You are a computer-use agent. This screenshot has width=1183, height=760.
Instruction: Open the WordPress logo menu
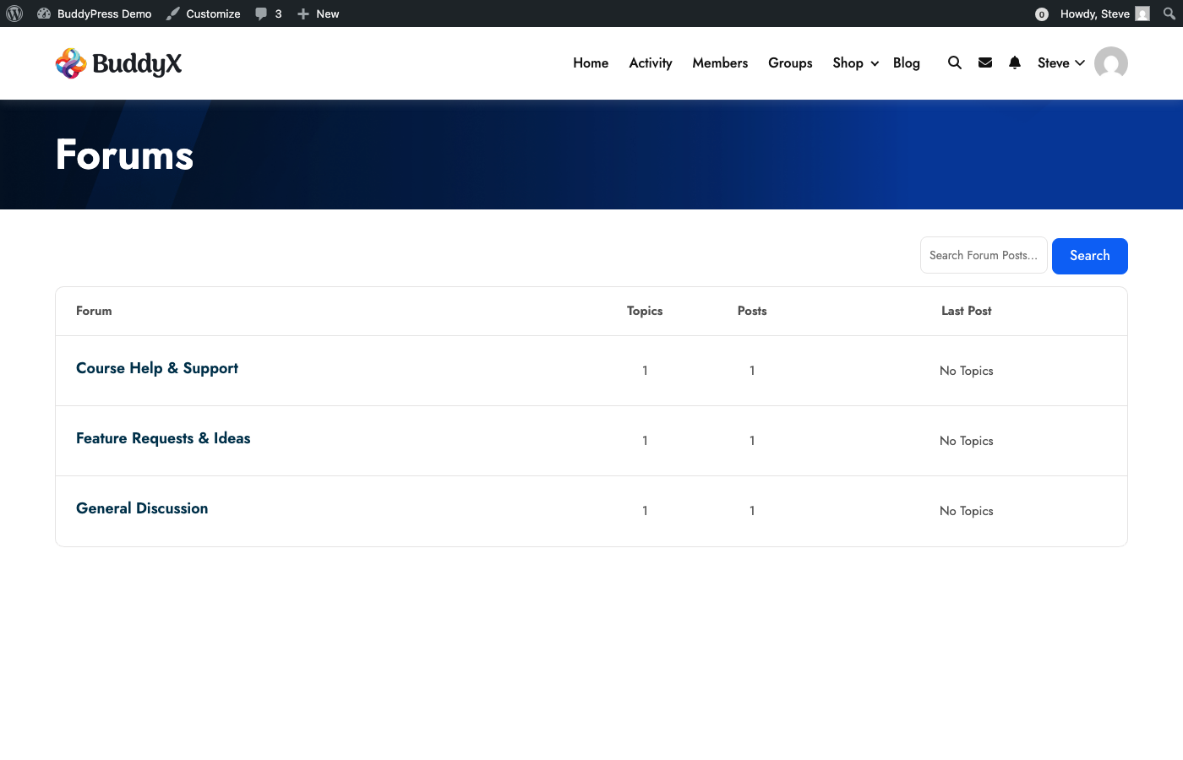point(14,14)
